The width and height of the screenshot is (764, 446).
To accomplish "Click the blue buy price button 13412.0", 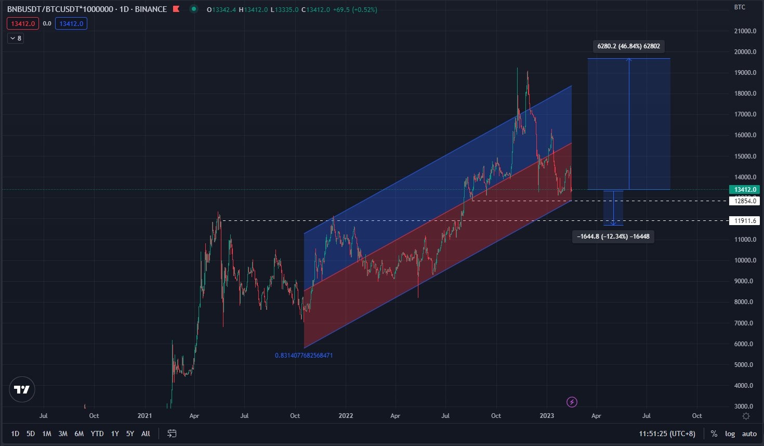I will click(71, 23).
